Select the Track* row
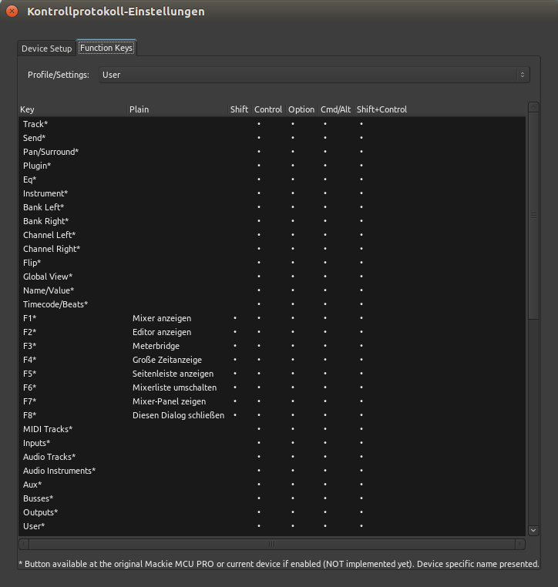 pos(272,124)
